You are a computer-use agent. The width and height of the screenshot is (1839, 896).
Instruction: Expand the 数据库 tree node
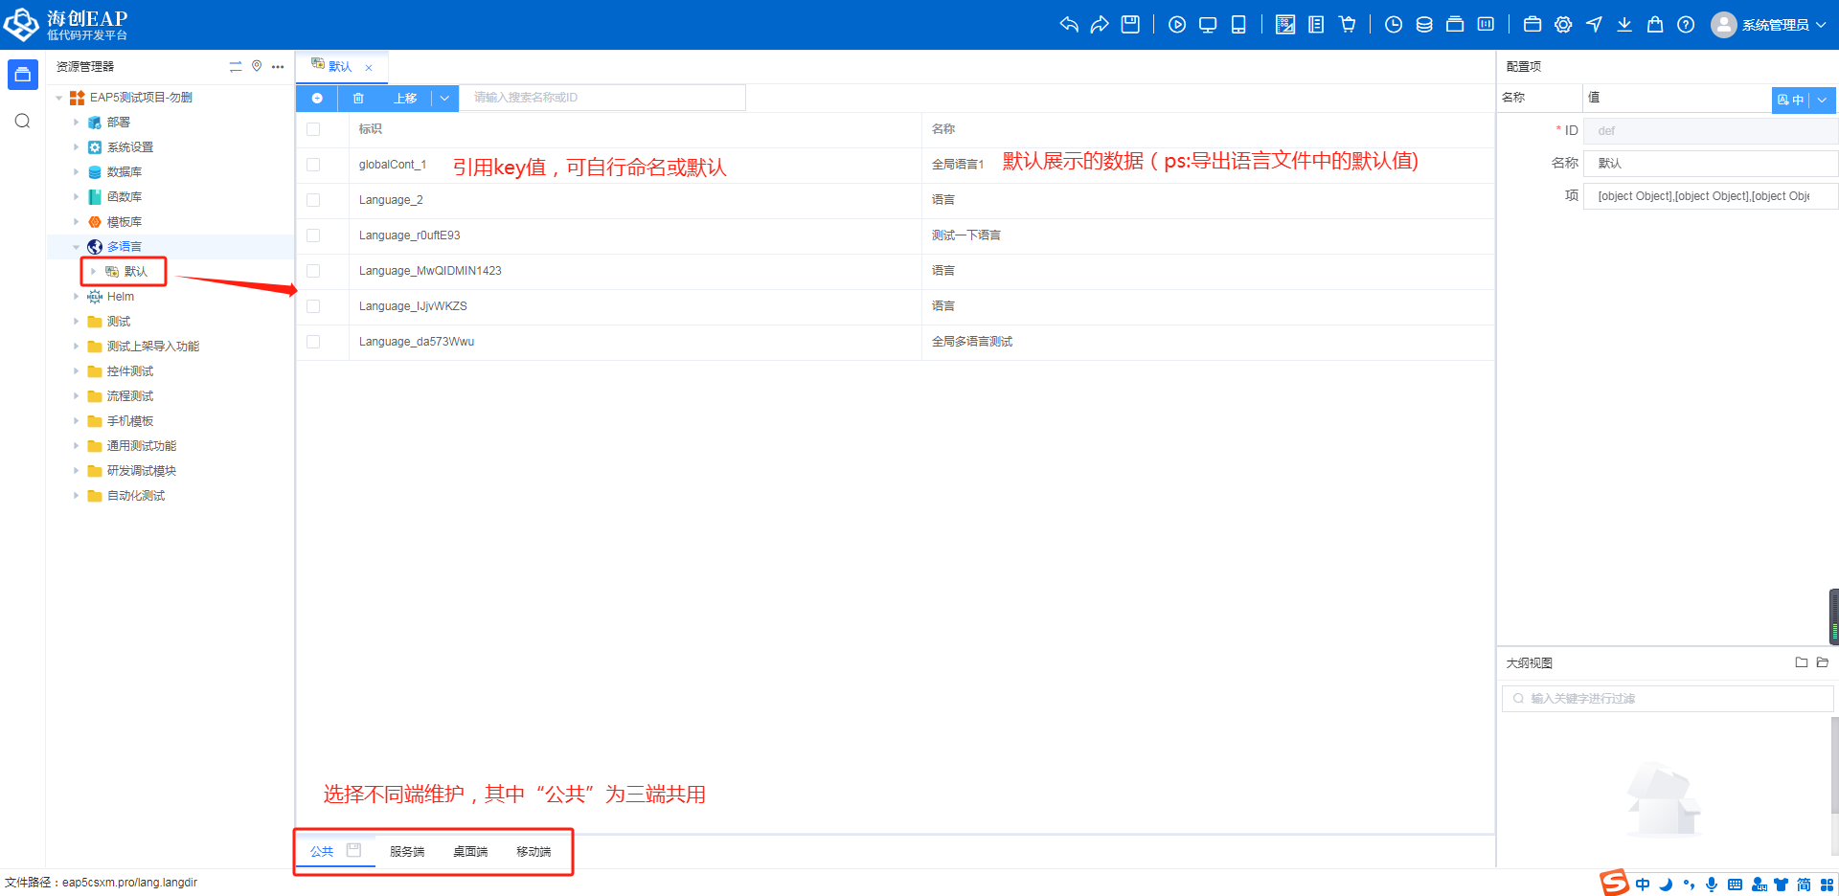click(x=77, y=172)
